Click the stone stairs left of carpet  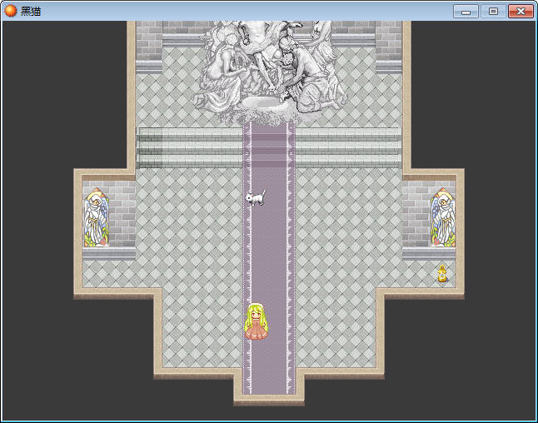190,147
